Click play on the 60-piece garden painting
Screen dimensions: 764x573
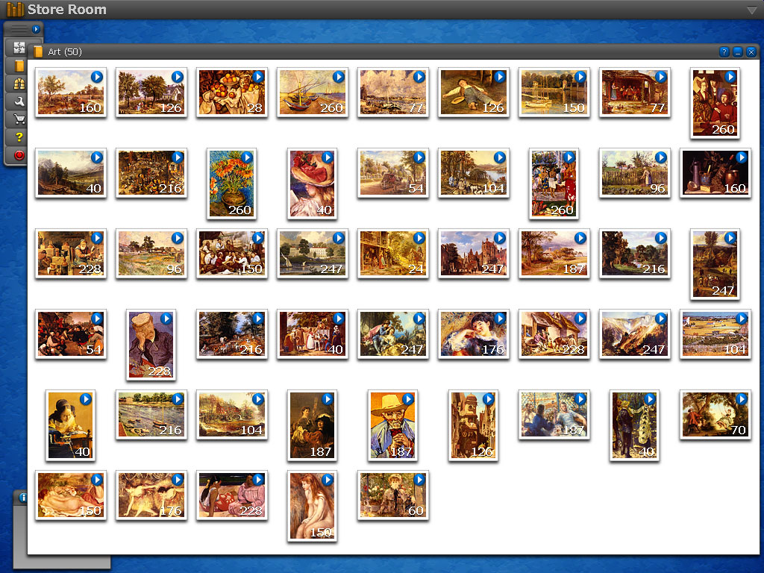click(x=419, y=480)
